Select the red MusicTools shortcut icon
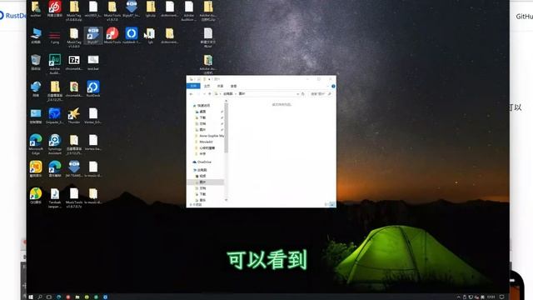Image resolution: width=533 pixels, height=300 pixels. coord(112,36)
